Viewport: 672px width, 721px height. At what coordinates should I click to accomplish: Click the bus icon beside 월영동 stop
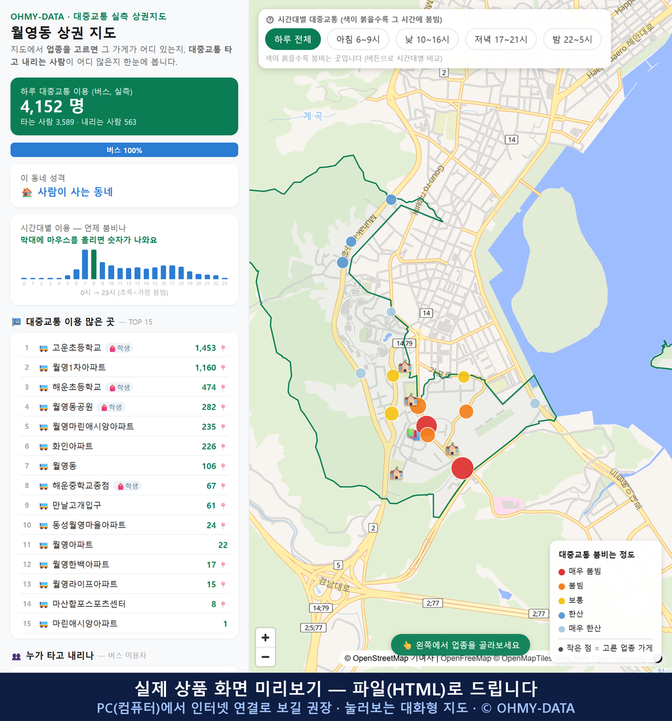point(44,467)
